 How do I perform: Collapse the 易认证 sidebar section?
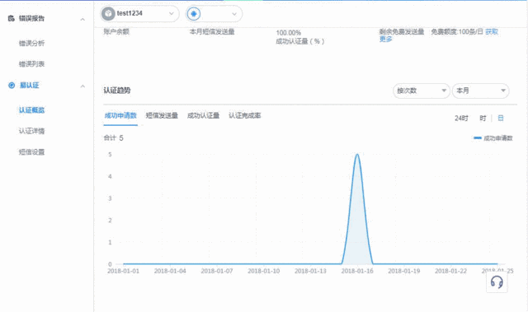click(82, 86)
